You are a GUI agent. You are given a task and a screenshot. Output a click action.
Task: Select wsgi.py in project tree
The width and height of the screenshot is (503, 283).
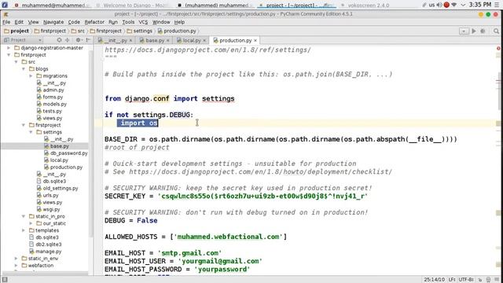(x=49, y=210)
